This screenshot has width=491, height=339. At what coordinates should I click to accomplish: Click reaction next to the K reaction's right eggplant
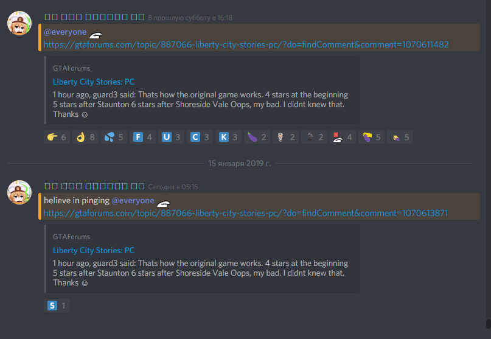tap(285, 137)
